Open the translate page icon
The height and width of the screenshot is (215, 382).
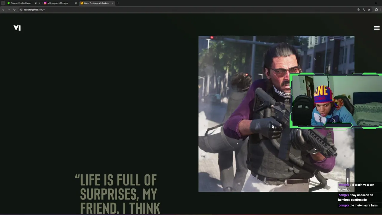[x=359, y=10]
